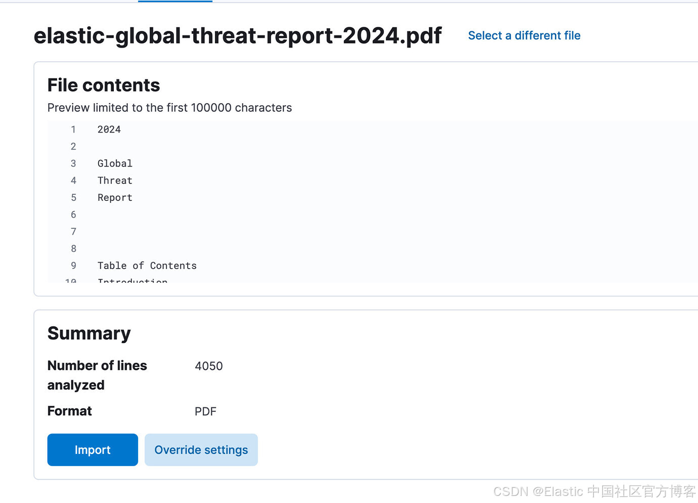This screenshot has width=698, height=503.
Task: Select preview line 'Report'
Action: 115,198
